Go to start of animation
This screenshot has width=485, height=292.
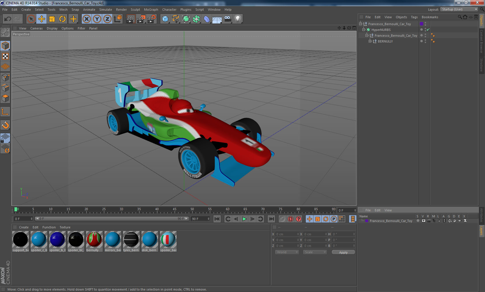coord(217,219)
